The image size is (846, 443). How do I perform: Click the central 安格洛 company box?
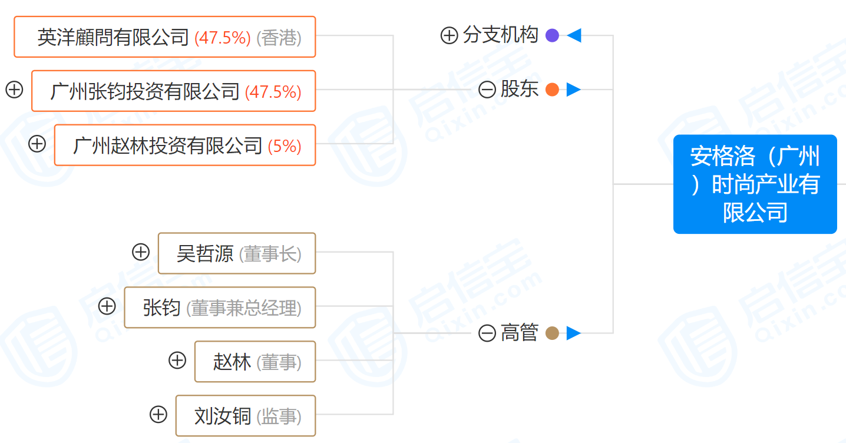pyautogui.click(x=755, y=184)
